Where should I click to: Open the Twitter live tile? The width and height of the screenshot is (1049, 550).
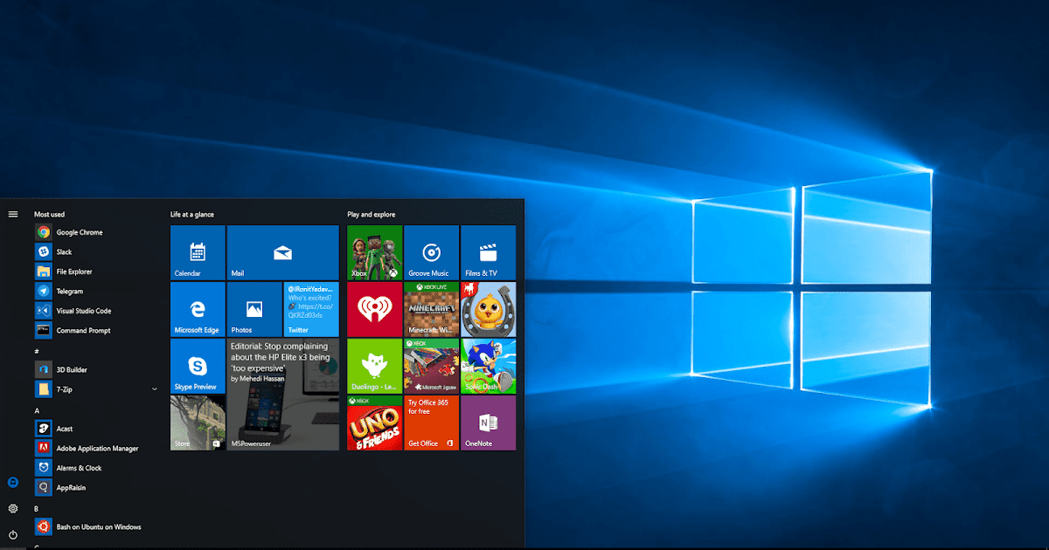point(311,309)
